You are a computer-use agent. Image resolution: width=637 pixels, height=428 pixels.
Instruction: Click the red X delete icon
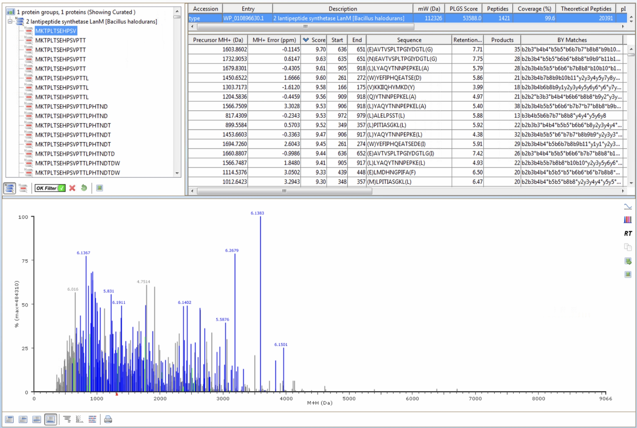pyautogui.click(x=72, y=188)
